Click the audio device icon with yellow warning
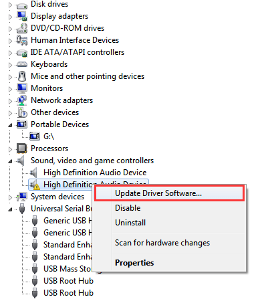268x299 pixels. (x=35, y=185)
